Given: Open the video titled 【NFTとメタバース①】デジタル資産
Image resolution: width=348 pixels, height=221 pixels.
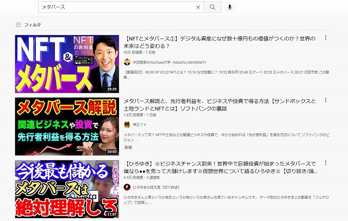Looking at the screenshot, I should pos(220,42).
